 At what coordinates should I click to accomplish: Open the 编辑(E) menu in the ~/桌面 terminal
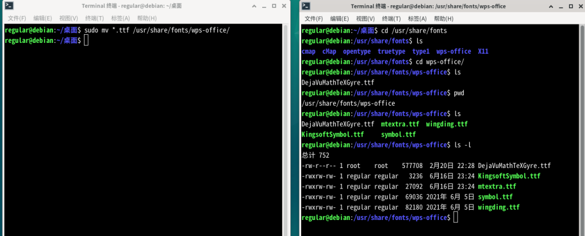pos(42,18)
